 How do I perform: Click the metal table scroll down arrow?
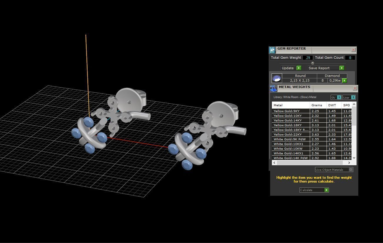[x=354, y=158]
